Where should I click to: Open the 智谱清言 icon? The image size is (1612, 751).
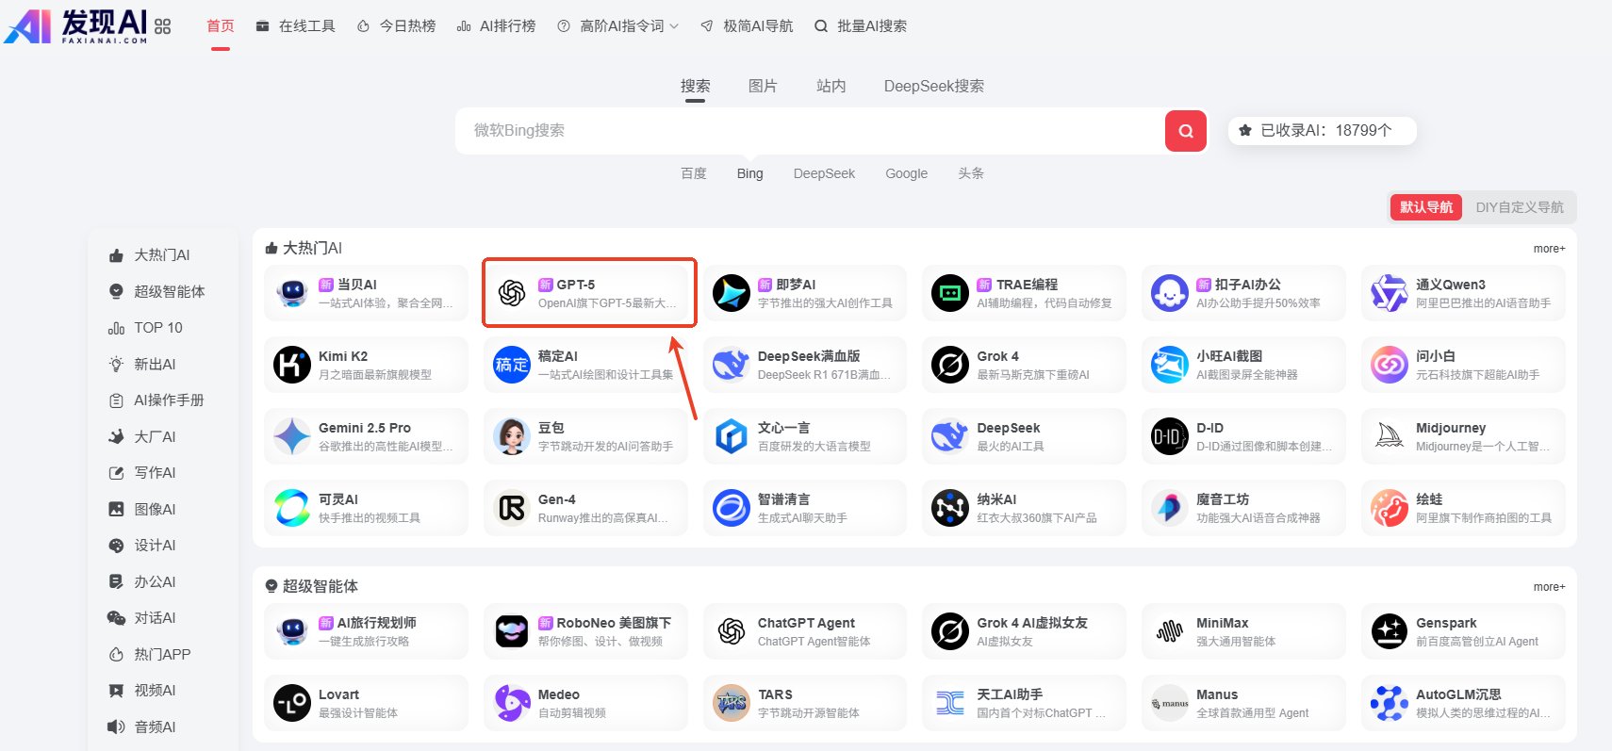pos(732,508)
